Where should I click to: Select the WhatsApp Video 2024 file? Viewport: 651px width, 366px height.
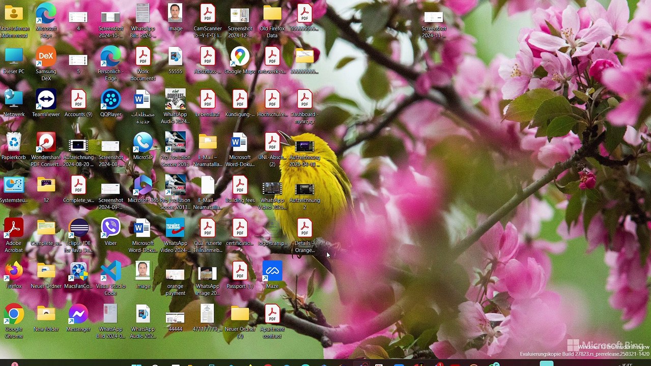[175, 235]
